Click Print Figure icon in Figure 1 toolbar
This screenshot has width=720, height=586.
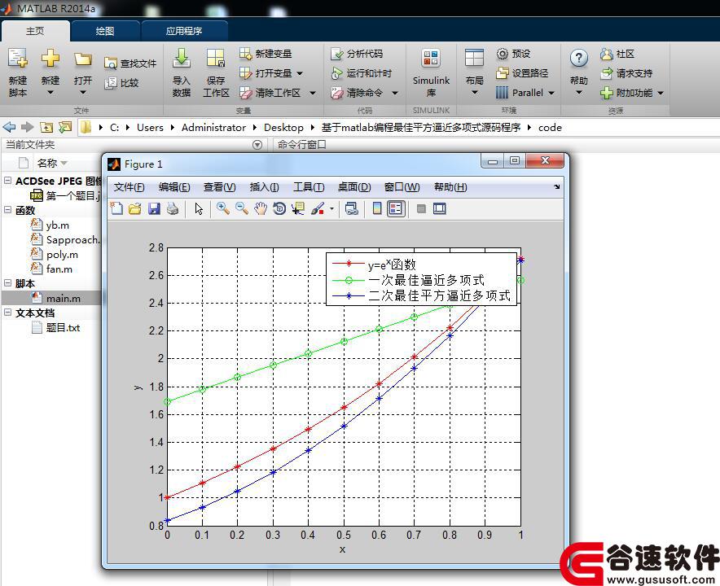(x=173, y=209)
